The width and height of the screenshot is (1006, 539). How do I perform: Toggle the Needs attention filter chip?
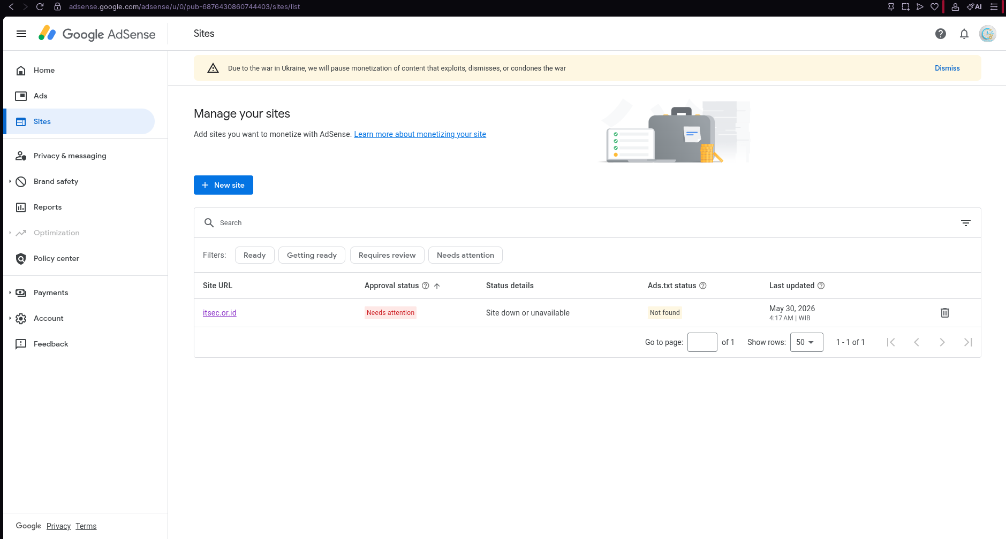pos(465,255)
